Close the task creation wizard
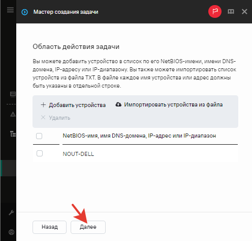Viewport: 252px width, 241px height. tap(244, 12)
